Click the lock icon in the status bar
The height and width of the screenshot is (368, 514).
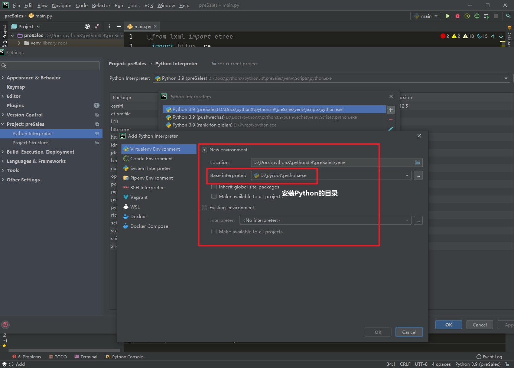coord(507,364)
